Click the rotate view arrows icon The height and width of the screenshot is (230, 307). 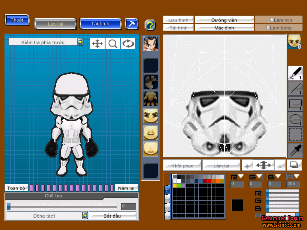(x=128, y=44)
